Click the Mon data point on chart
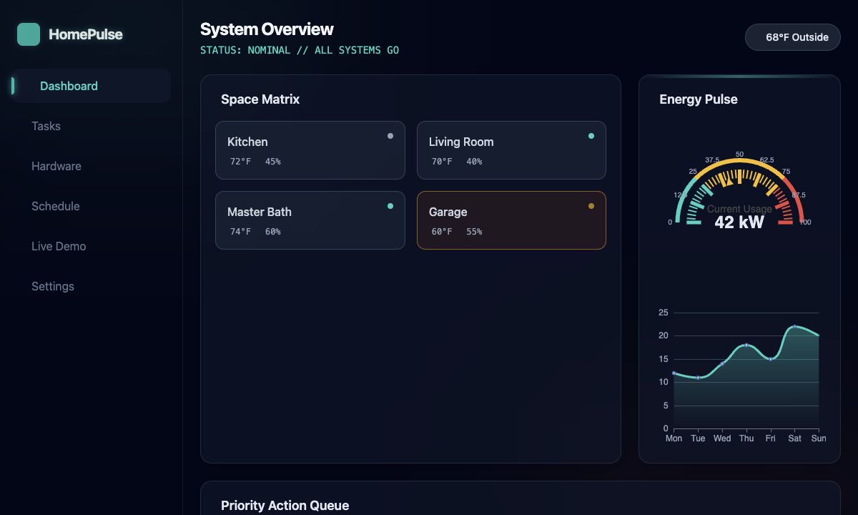Image resolution: width=858 pixels, height=515 pixels. pos(674,373)
